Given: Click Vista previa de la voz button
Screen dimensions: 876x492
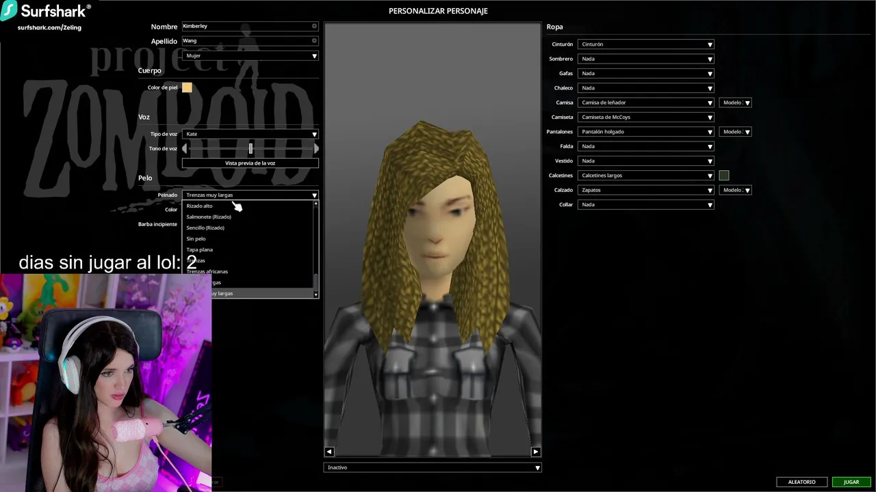Looking at the screenshot, I should (250, 163).
